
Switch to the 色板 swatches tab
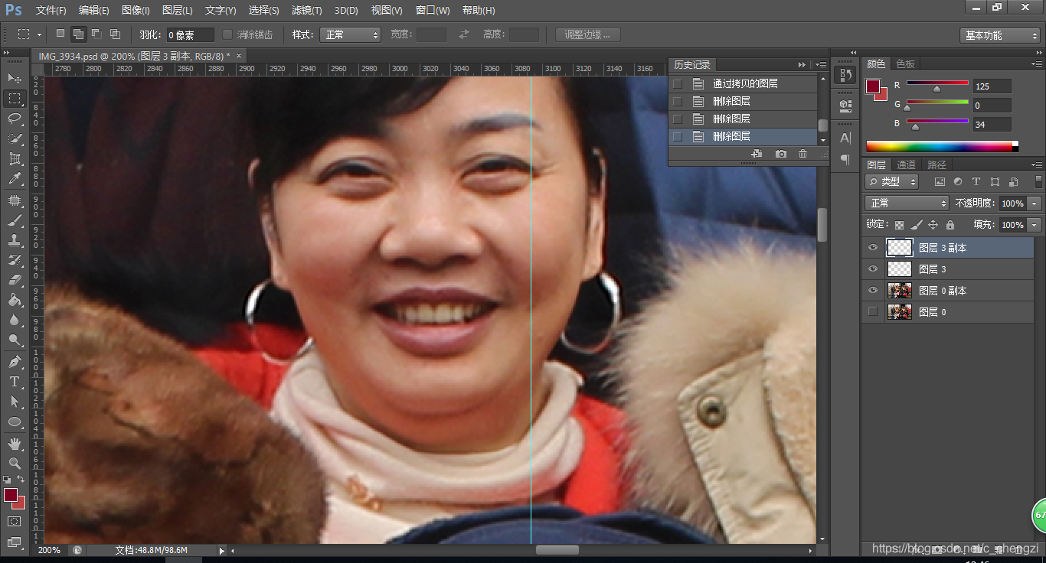click(906, 63)
